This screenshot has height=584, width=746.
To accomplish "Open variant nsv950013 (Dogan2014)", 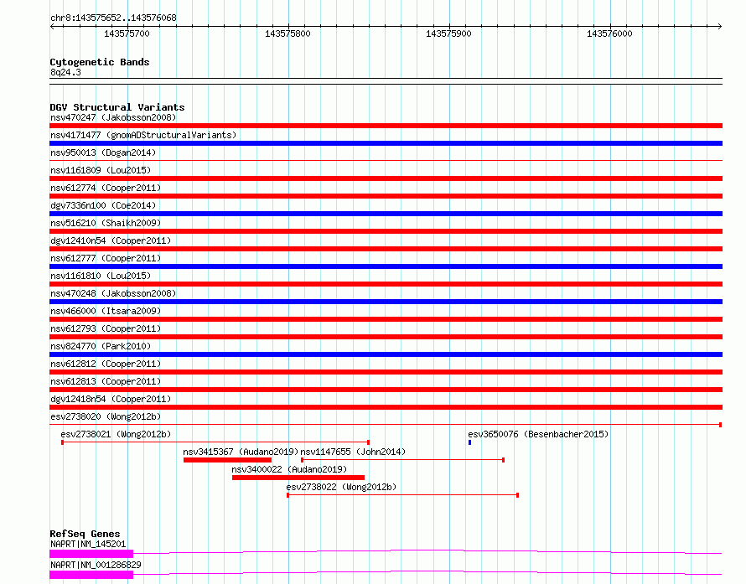I will point(103,152).
